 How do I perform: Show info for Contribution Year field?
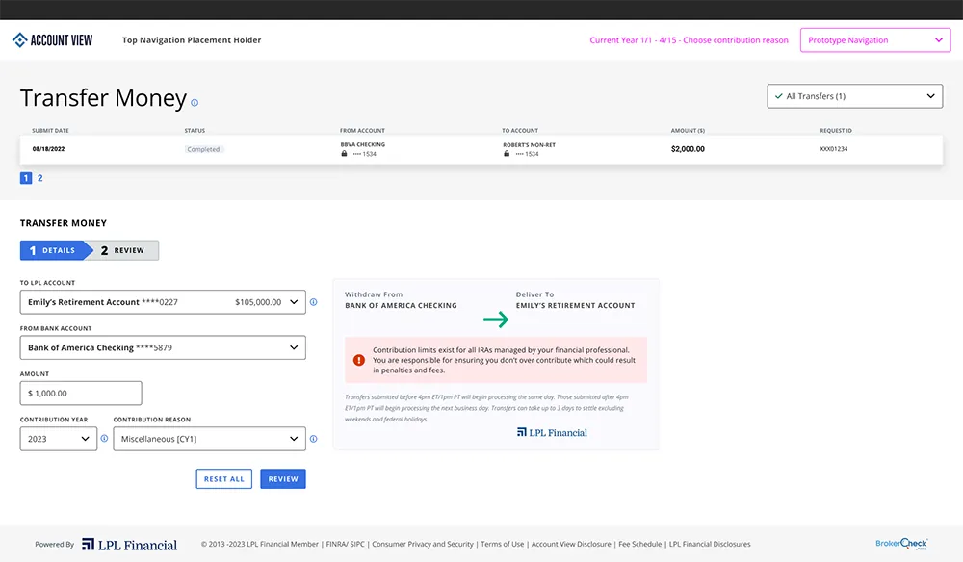coord(104,439)
